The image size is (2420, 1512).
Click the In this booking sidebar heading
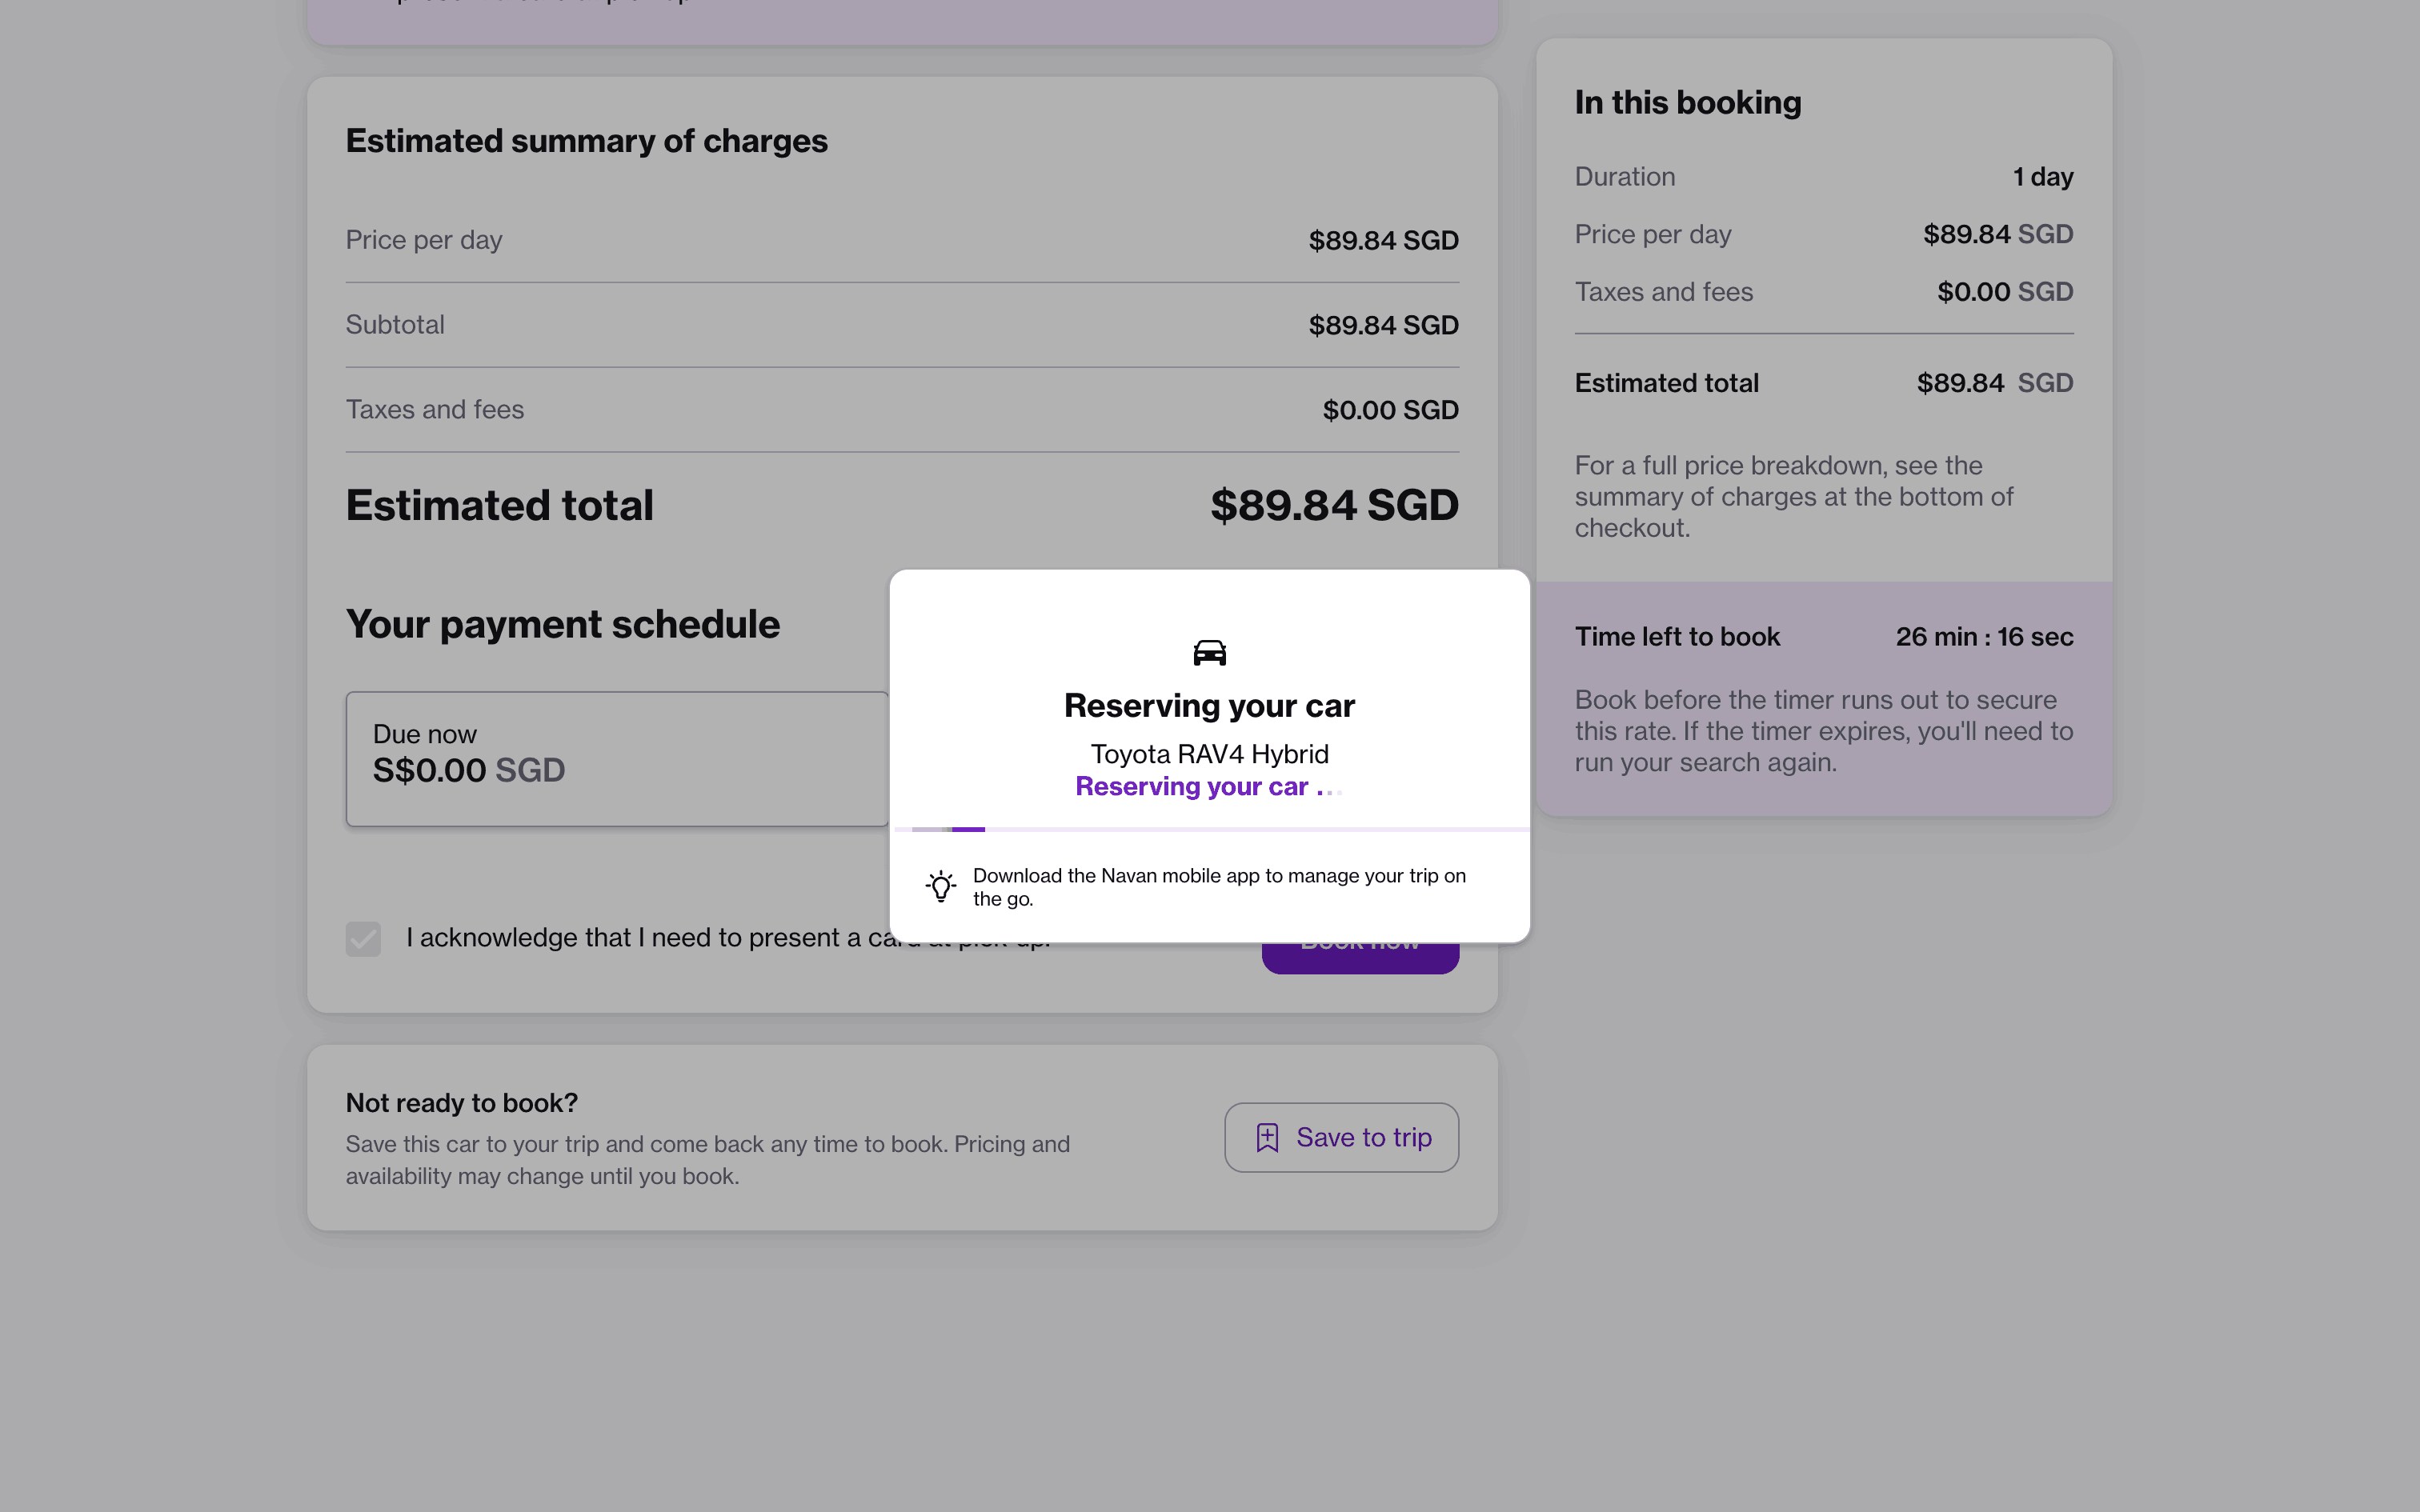point(1687,102)
